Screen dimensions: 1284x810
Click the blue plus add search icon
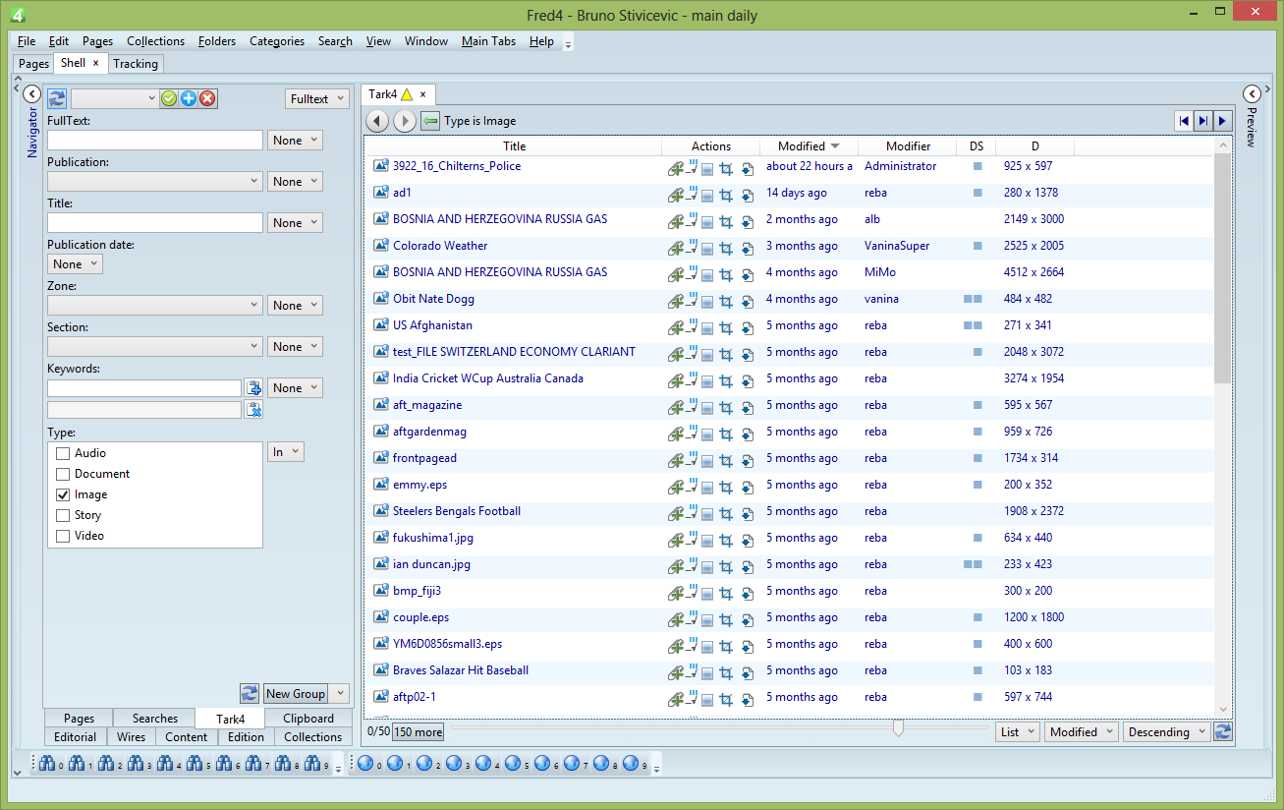[189, 98]
